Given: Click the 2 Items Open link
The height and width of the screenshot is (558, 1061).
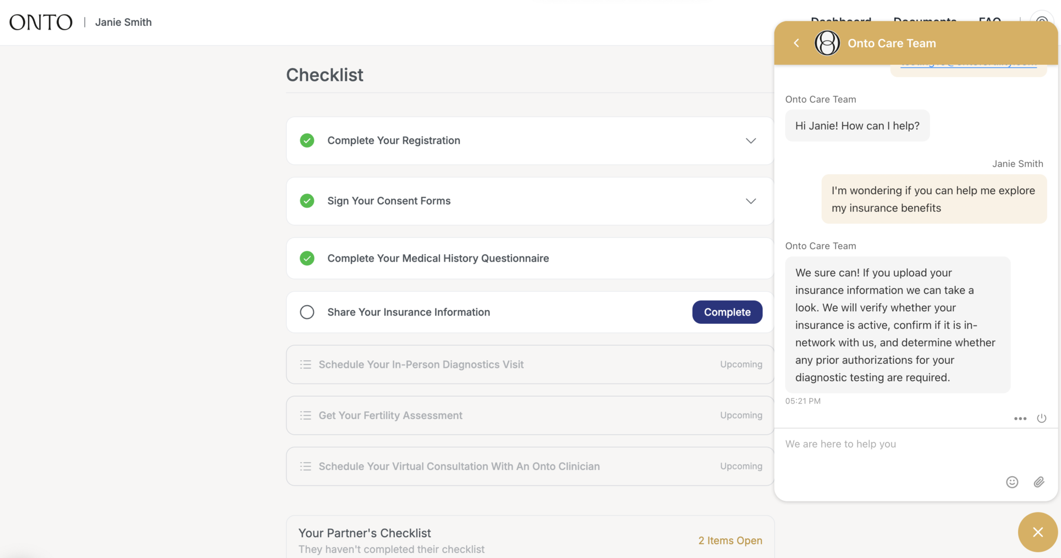Looking at the screenshot, I should pos(730,540).
